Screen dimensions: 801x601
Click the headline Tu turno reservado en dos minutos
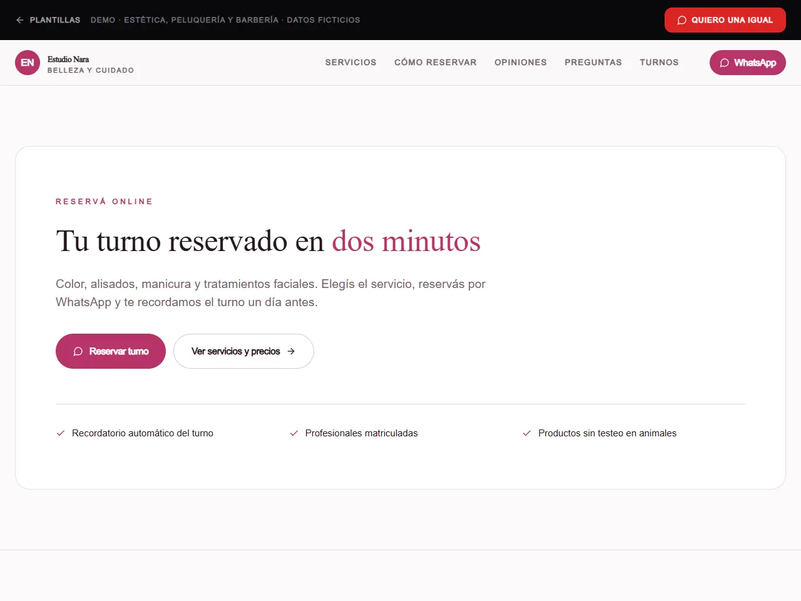coord(268,241)
